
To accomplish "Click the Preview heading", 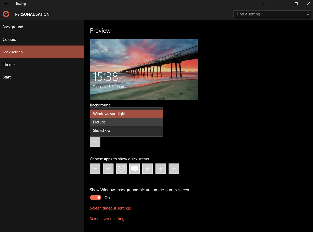I will (100, 30).
